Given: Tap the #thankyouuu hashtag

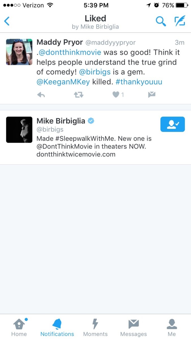Looking at the screenshot, I should pos(139,82).
